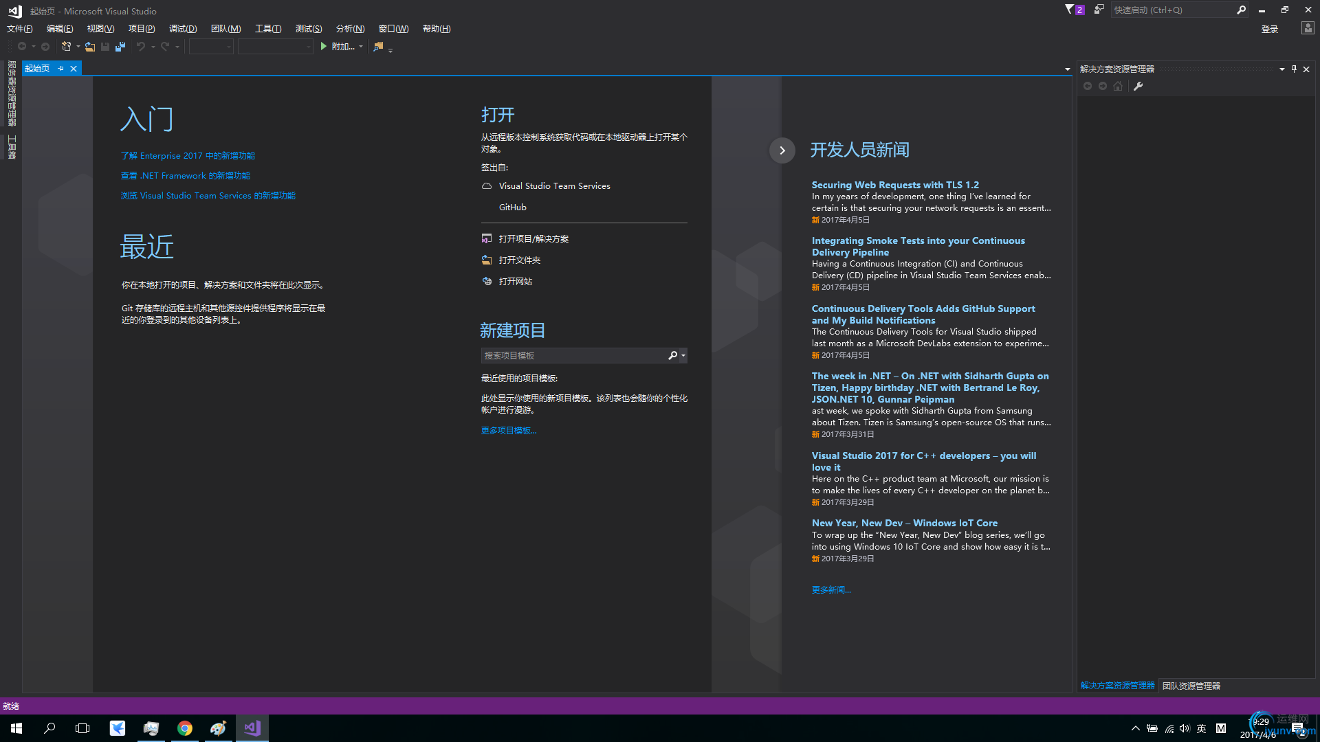Toggle auto-hide pin on Solution Explorer panel
This screenshot has height=742, width=1320.
(1294, 69)
